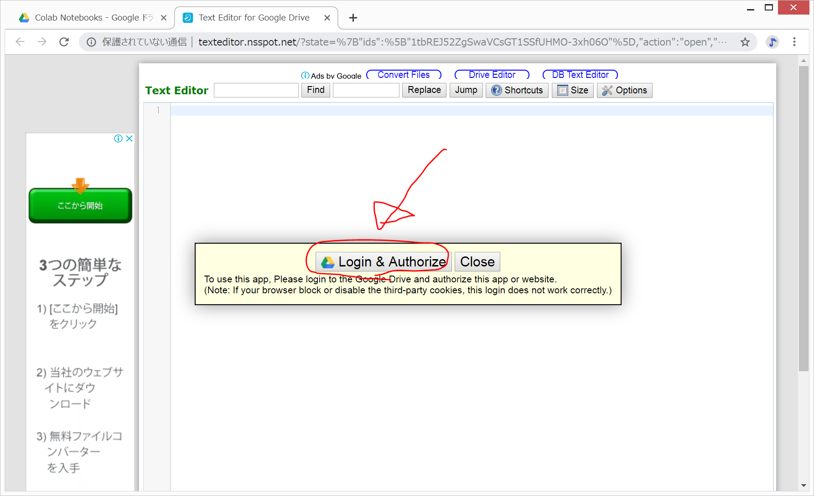Image resolution: width=814 pixels, height=496 pixels.
Task: Open the Size settings button
Action: point(572,90)
